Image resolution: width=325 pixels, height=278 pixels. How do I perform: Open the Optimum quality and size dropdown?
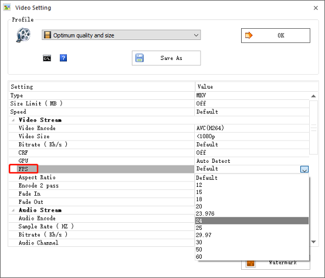(121, 35)
